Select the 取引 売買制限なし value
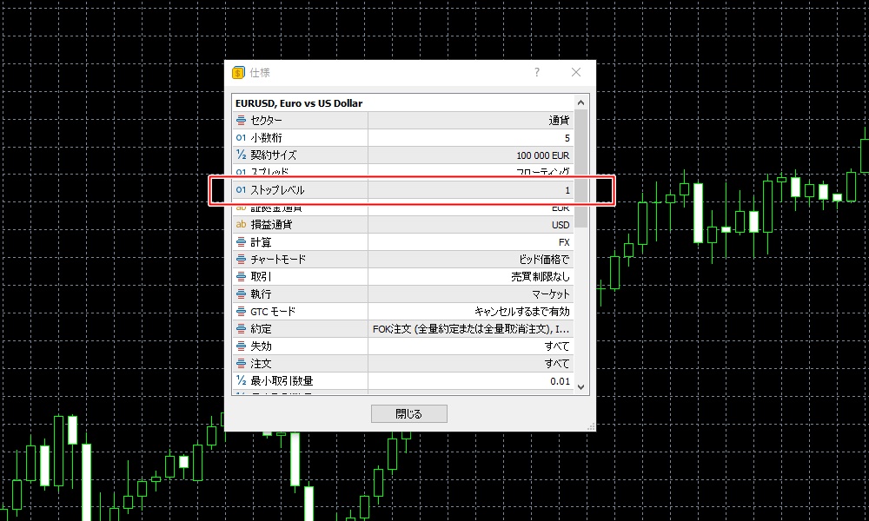The height and width of the screenshot is (521, 869). [x=540, y=277]
